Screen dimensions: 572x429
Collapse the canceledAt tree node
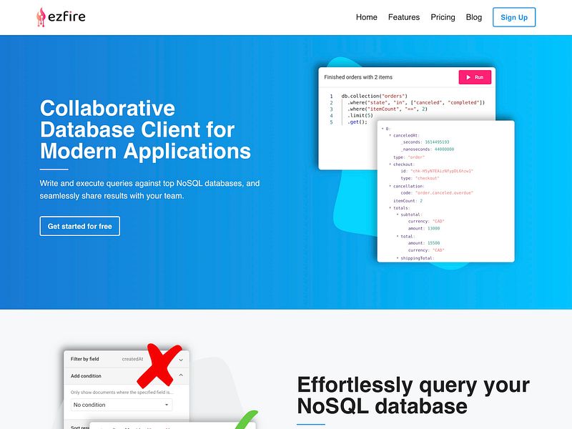pyautogui.click(x=390, y=135)
